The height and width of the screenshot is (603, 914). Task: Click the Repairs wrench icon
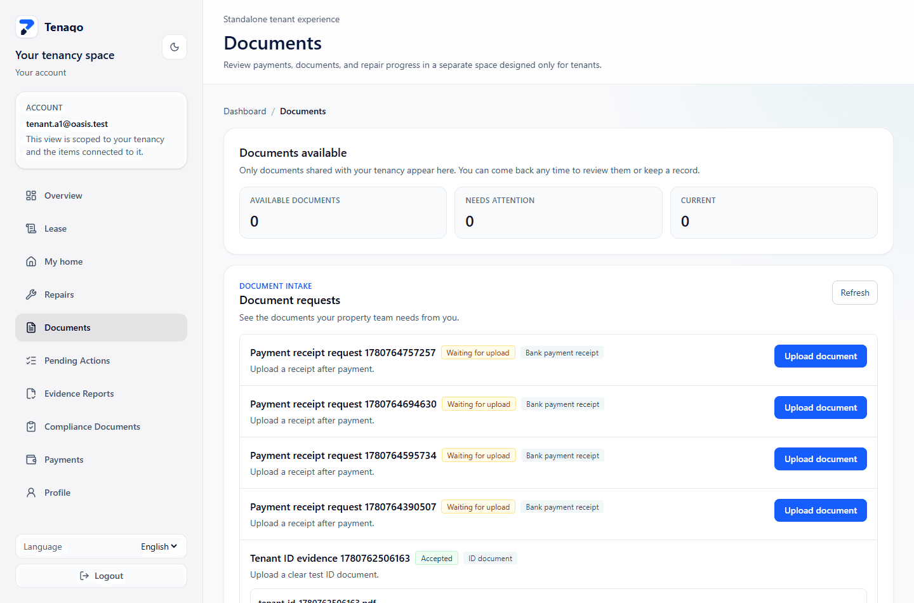[31, 295]
